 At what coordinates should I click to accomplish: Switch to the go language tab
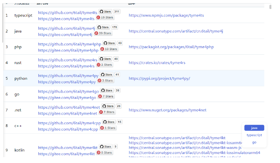(x=254, y=142)
